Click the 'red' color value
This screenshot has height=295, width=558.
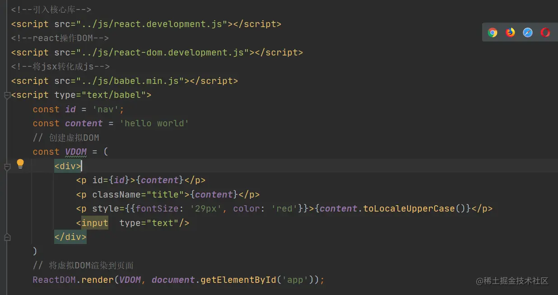pos(284,208)
